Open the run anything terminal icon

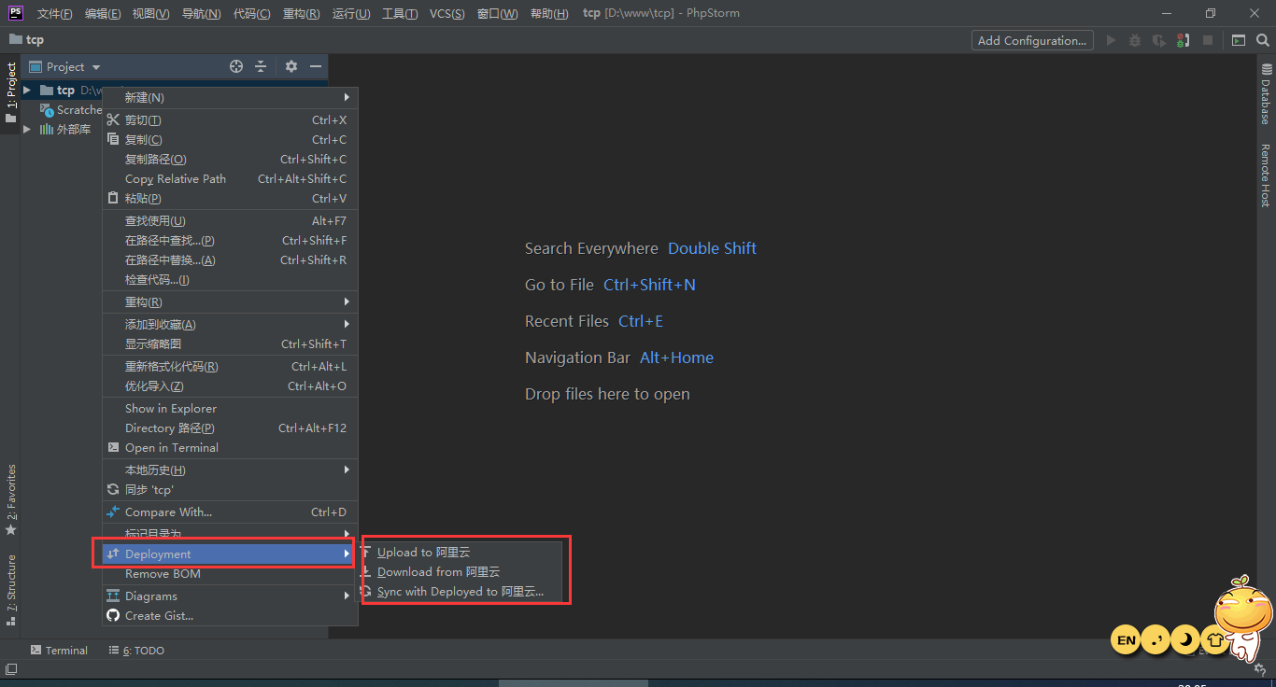pyautogui.click(x=1238, y=40)
